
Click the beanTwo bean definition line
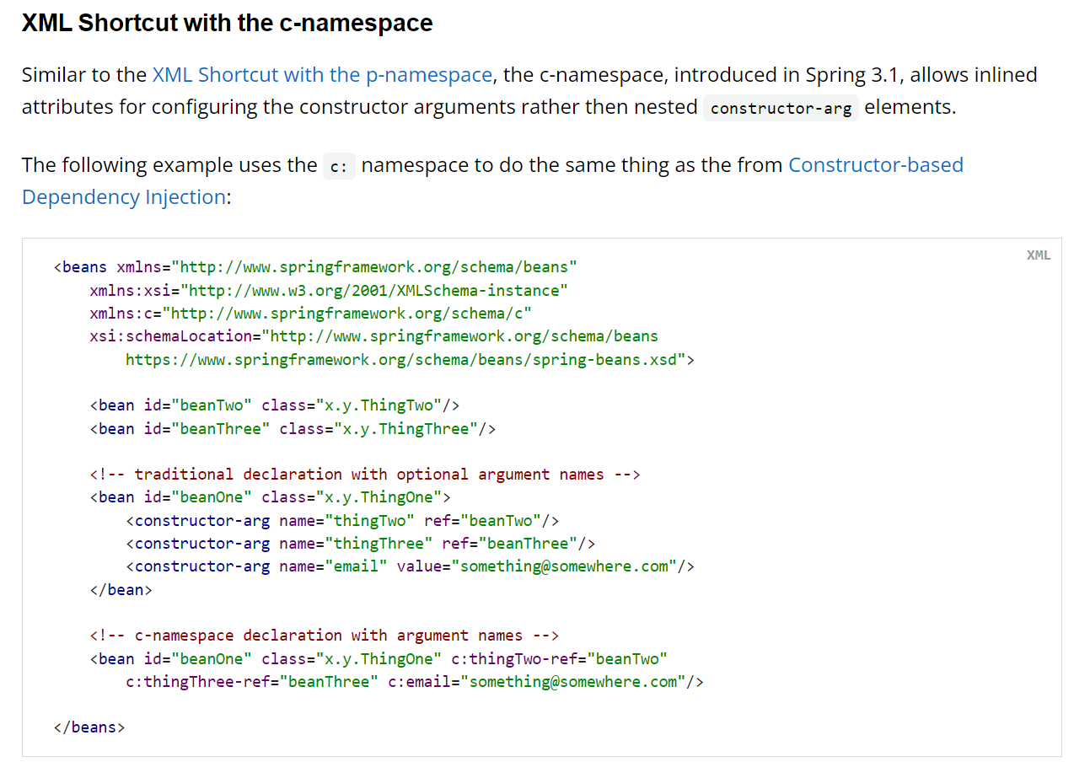coord(275,405)
